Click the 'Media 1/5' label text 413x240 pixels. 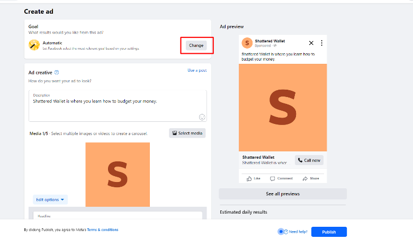pos(39,133)
